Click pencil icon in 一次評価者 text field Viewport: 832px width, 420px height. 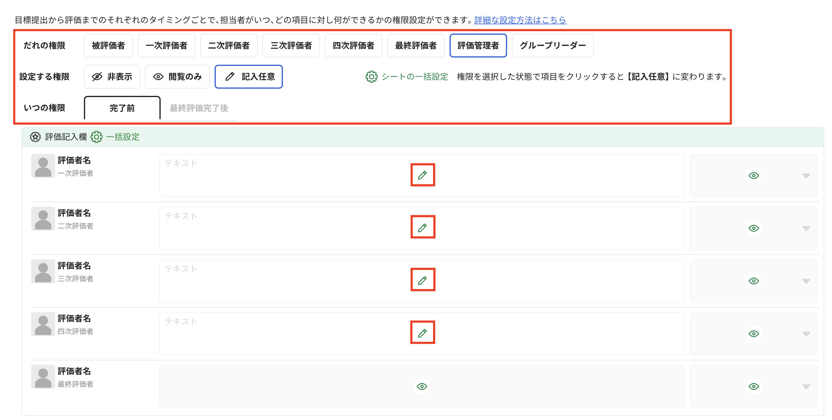click(x=423, y=175)
